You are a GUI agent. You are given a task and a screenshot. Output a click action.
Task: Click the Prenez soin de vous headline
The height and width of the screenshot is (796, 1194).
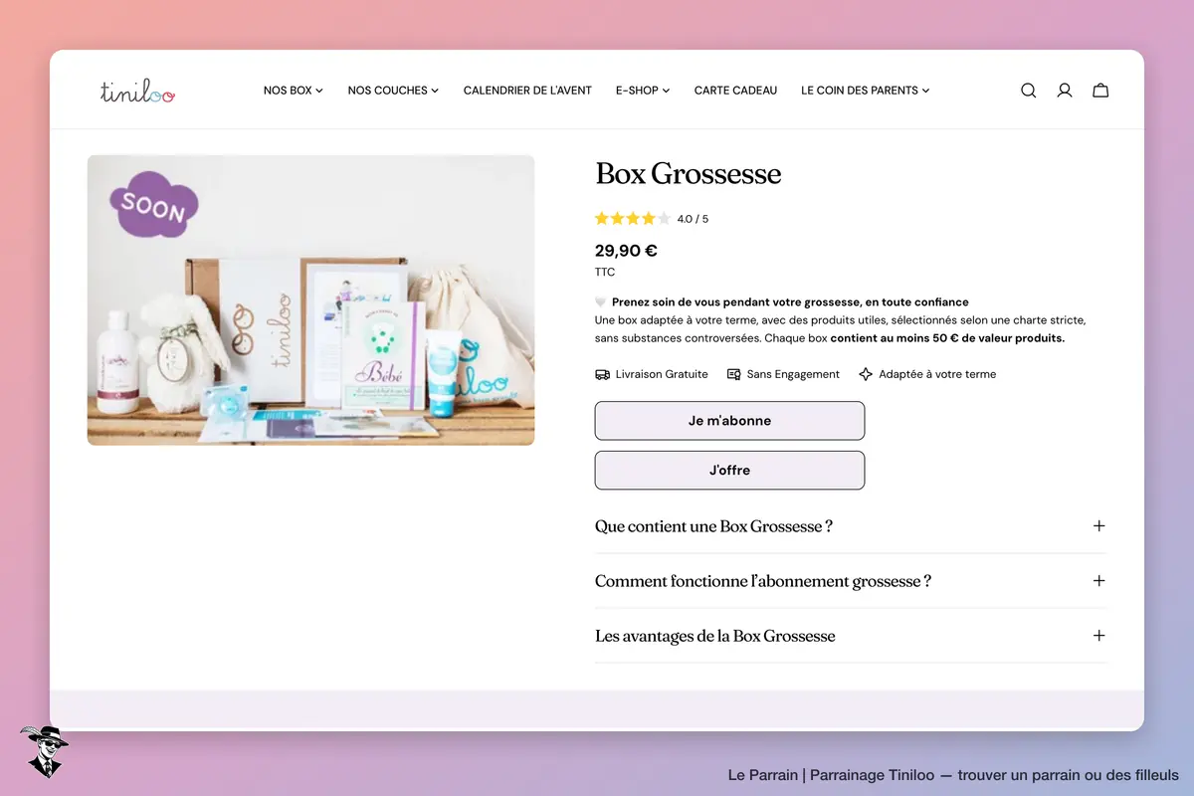pyautogui.click(x=790, y=302)
